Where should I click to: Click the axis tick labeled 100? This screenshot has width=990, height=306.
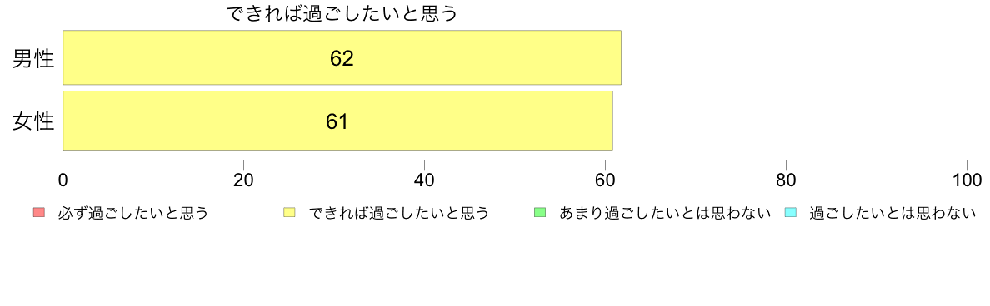(x=967, y=180)
